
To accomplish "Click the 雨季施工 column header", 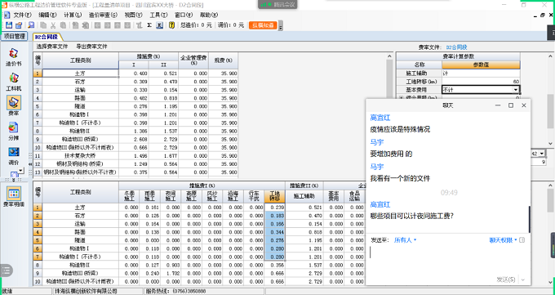I will pos(149,196).
